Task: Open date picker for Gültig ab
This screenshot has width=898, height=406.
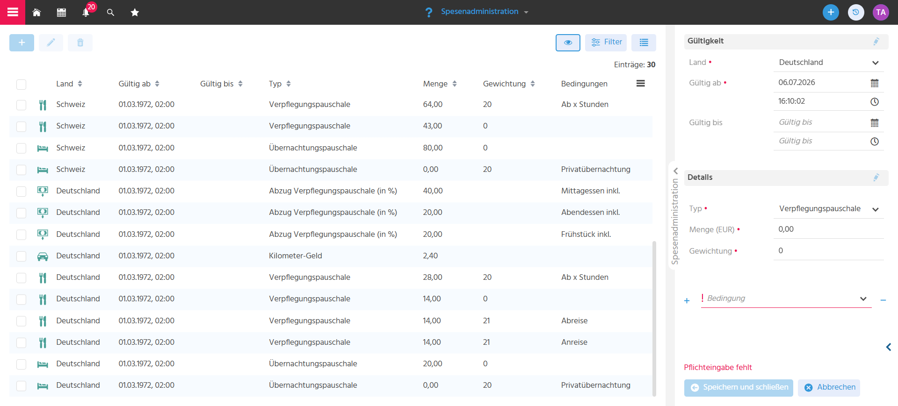Action: point(875,83)
